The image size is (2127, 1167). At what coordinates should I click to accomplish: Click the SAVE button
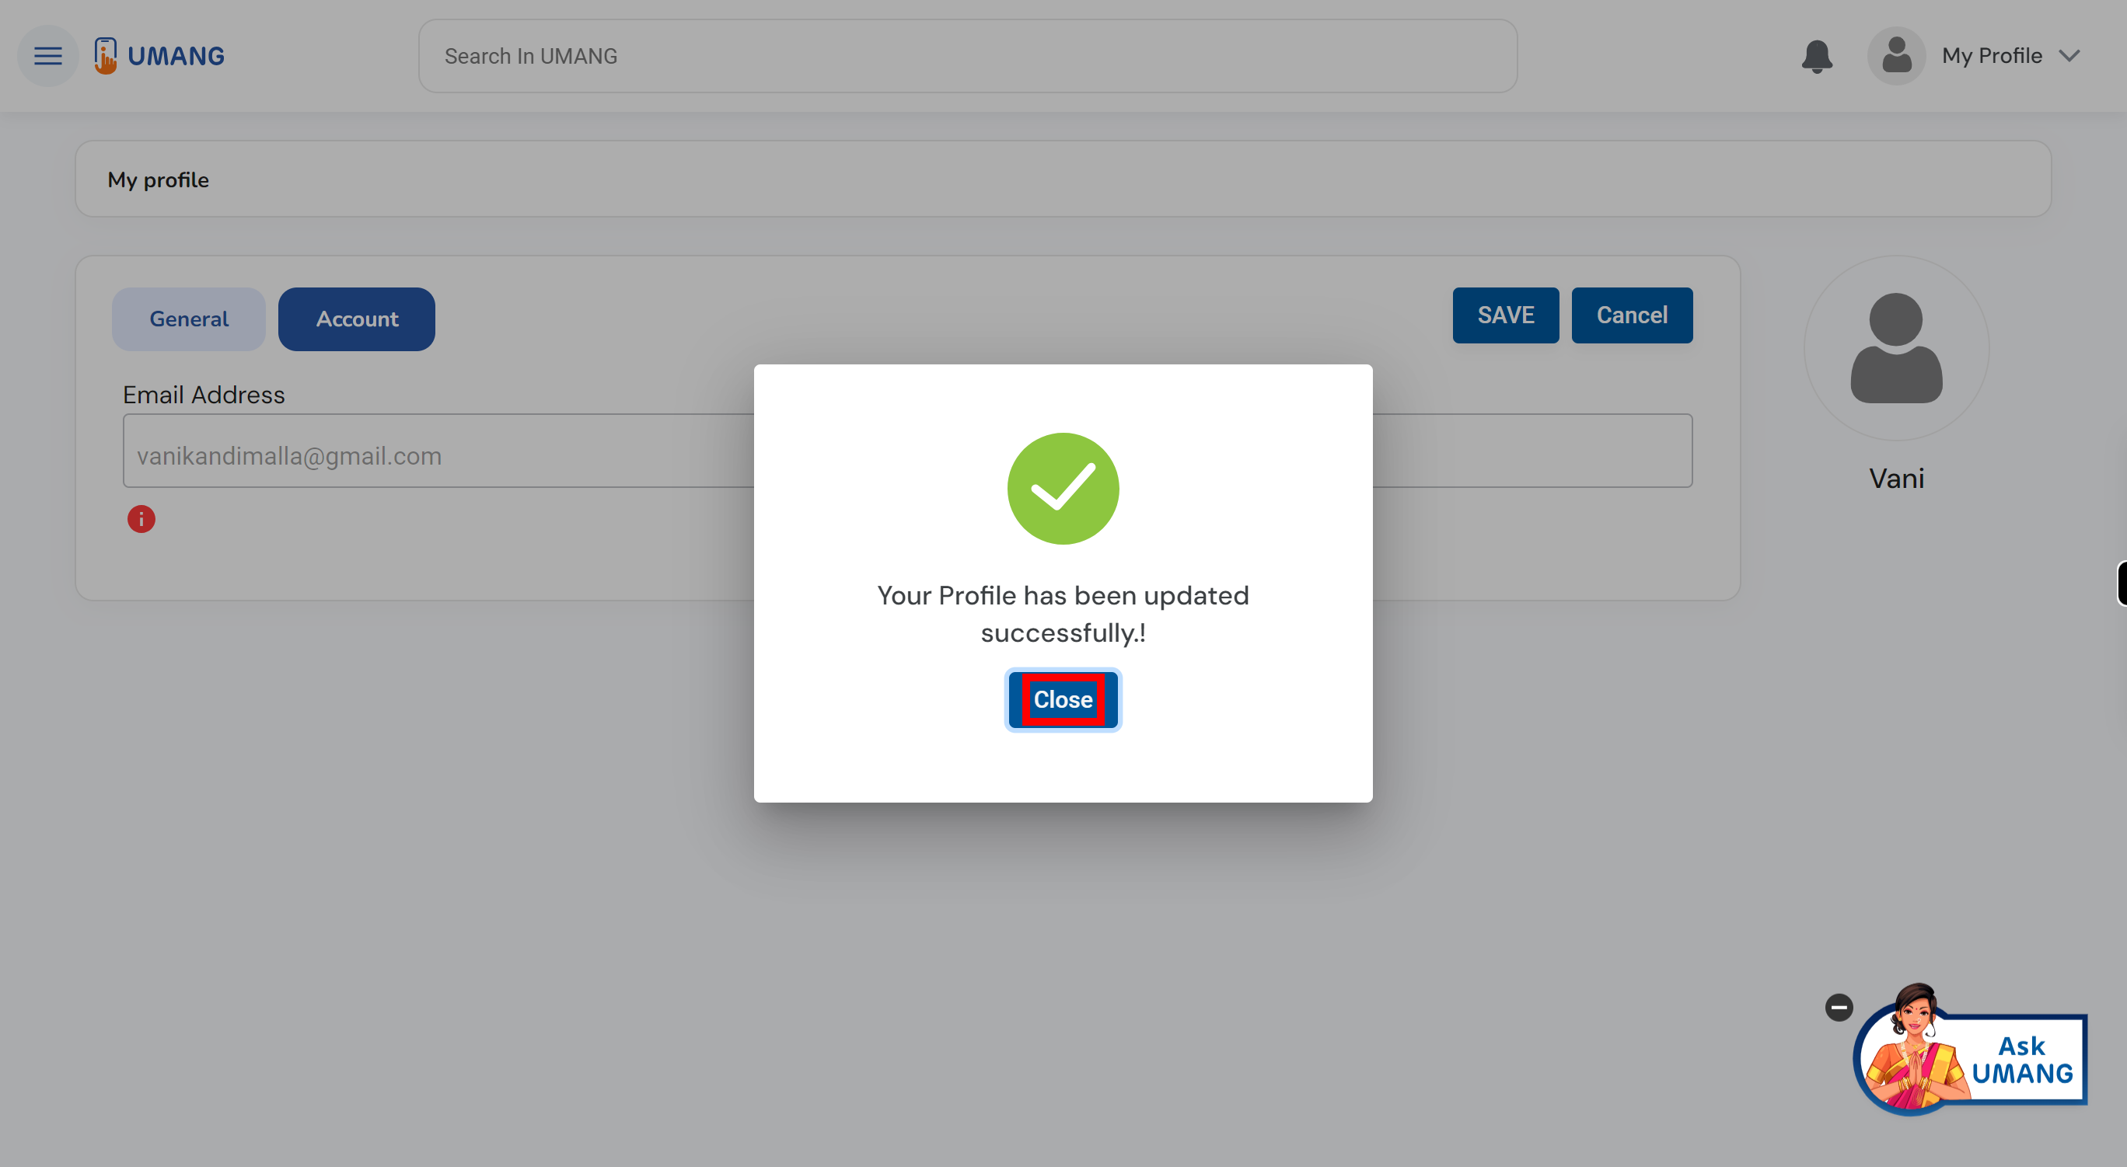(1506, 315)
